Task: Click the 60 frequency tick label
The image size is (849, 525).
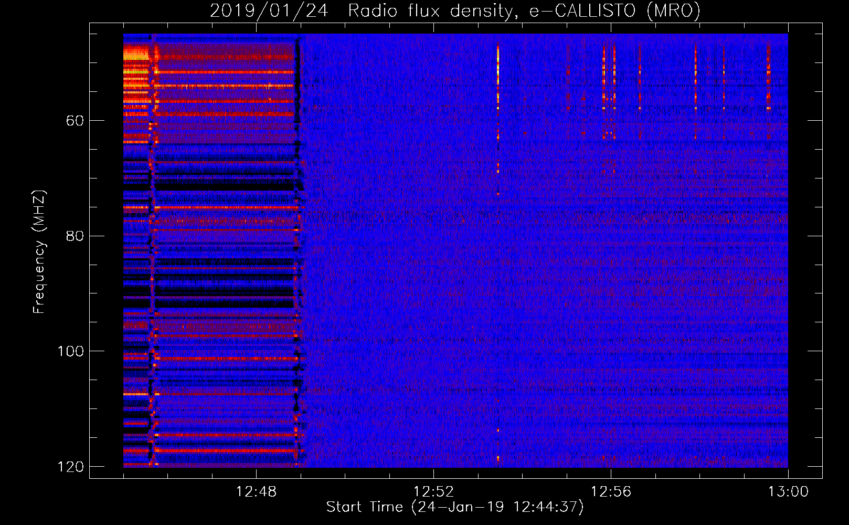Action: [75, 121]
